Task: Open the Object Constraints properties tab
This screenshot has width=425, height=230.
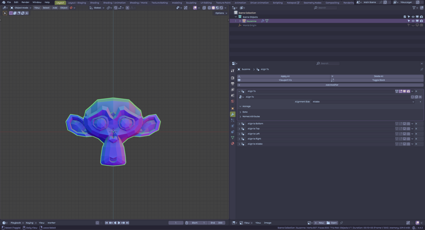Action: [233, 132]
